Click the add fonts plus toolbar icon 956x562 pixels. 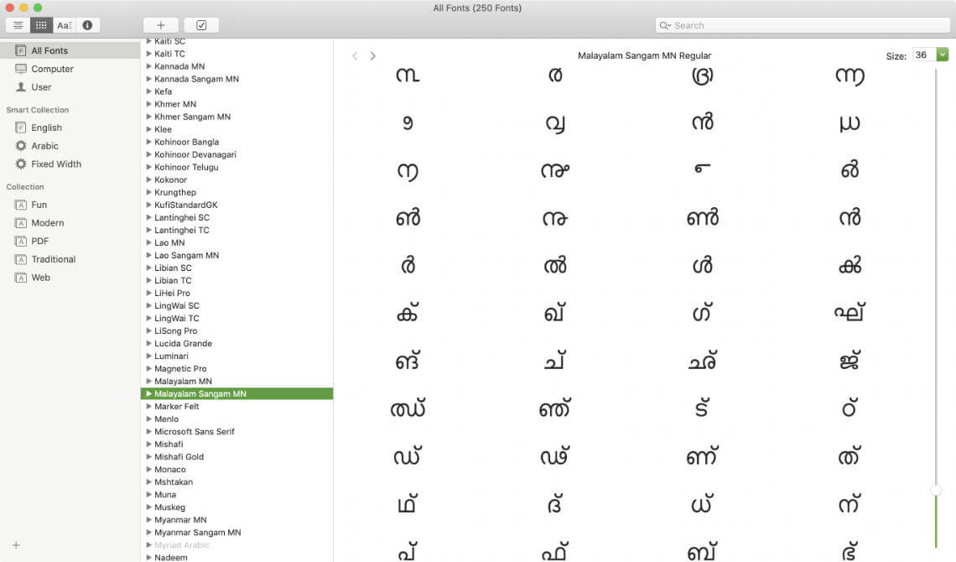[x=160, y=24]
